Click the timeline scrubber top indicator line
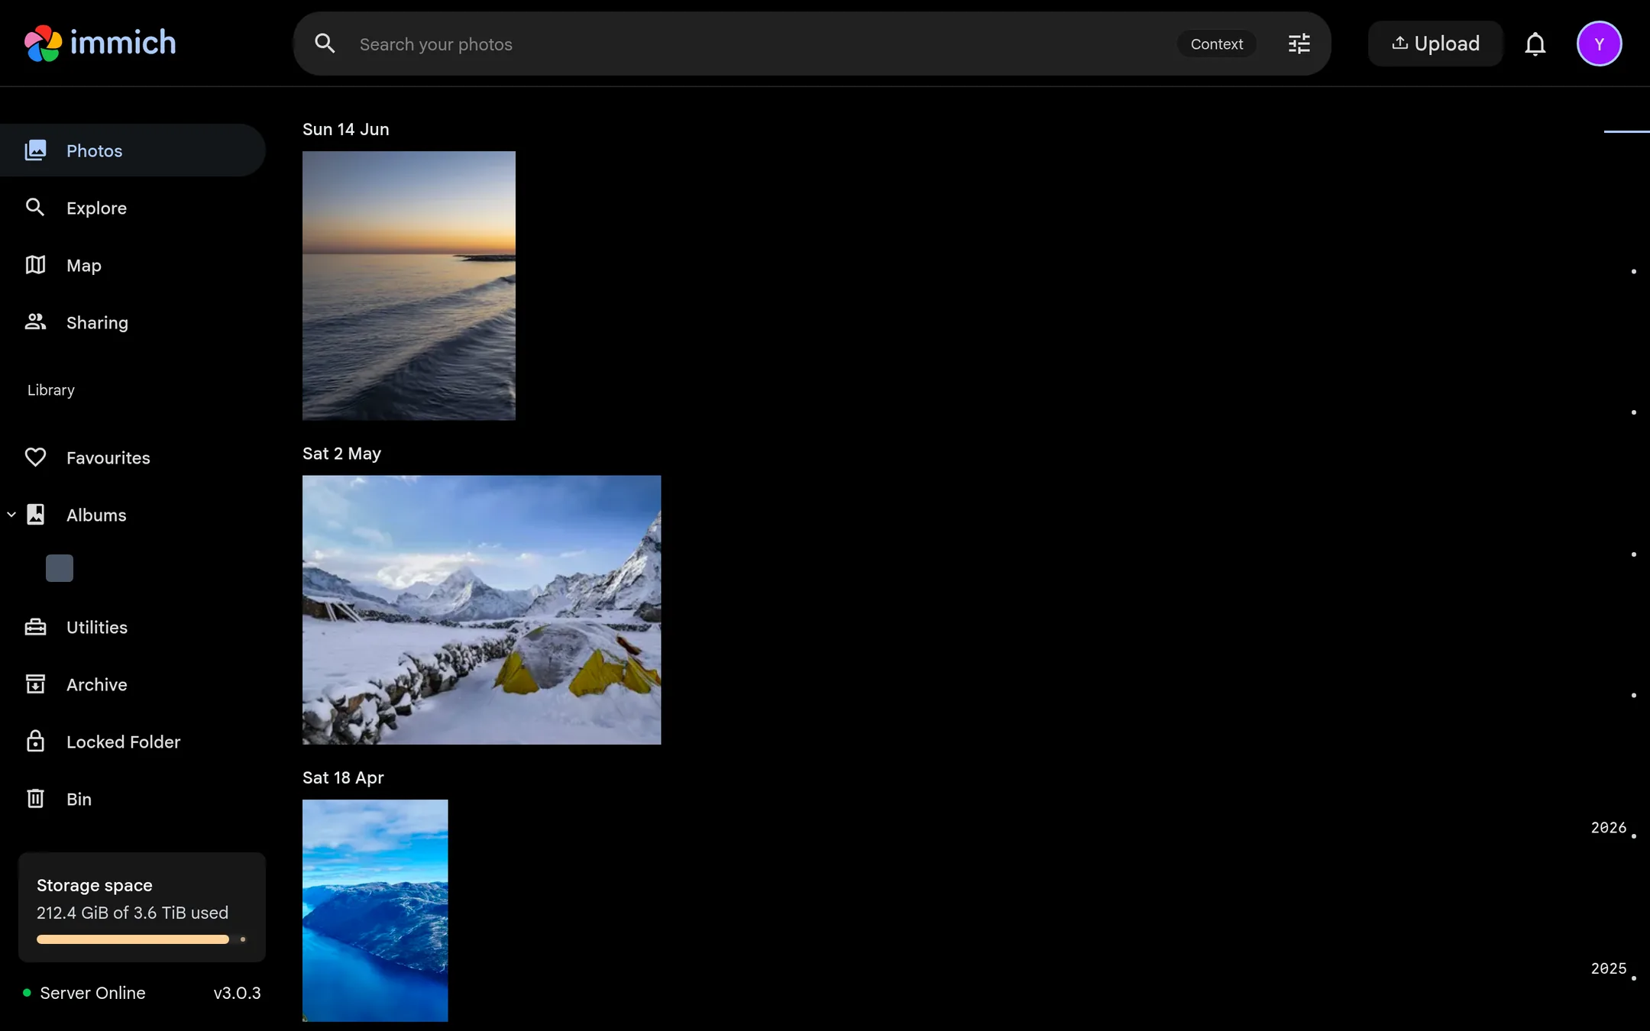The width and height of the screenshot is (1650, 1031). pyautogui.click(x=1626, y=131)
